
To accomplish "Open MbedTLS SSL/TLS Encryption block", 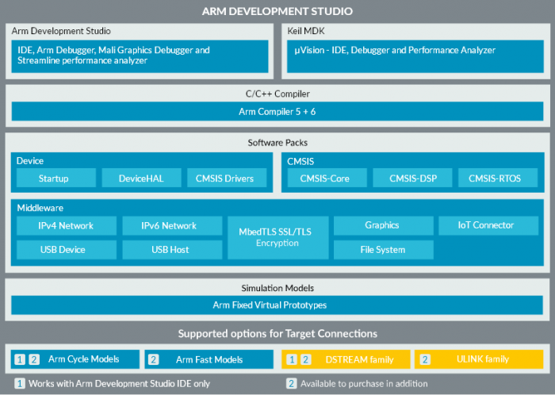I will click(277, 237).
